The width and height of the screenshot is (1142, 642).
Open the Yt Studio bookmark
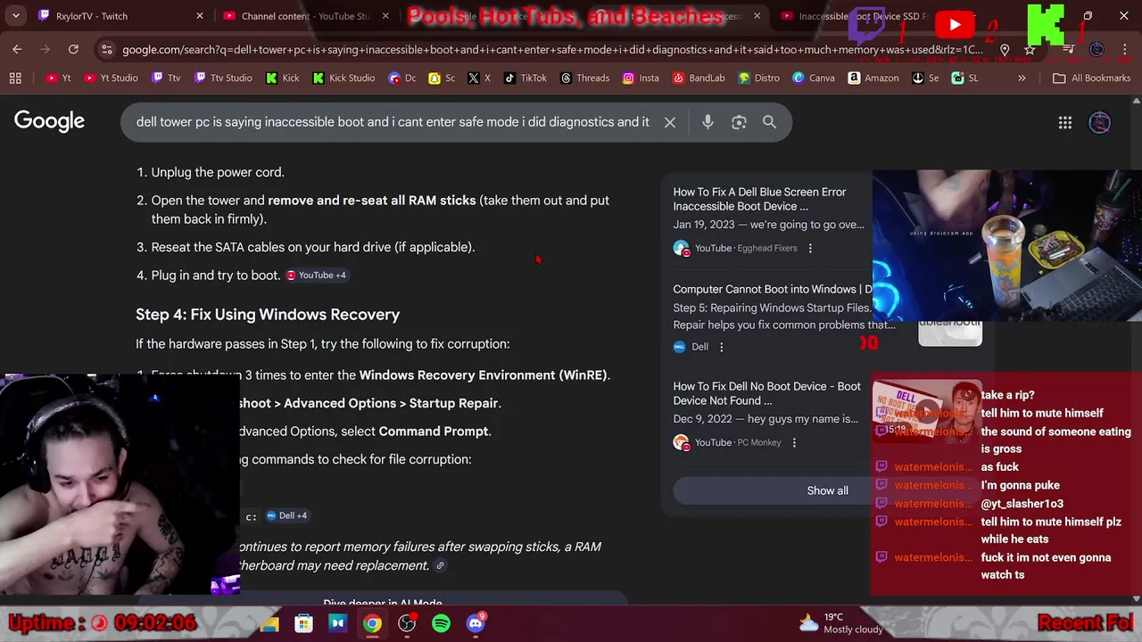pyautogui.click(x=111, y=78)
